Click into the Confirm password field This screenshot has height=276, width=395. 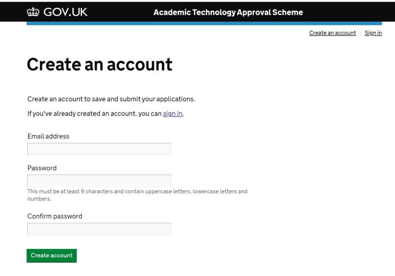99,228
